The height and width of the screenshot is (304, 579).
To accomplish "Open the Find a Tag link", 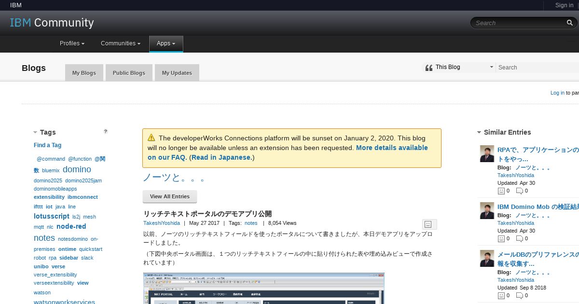I will [47, 145].
